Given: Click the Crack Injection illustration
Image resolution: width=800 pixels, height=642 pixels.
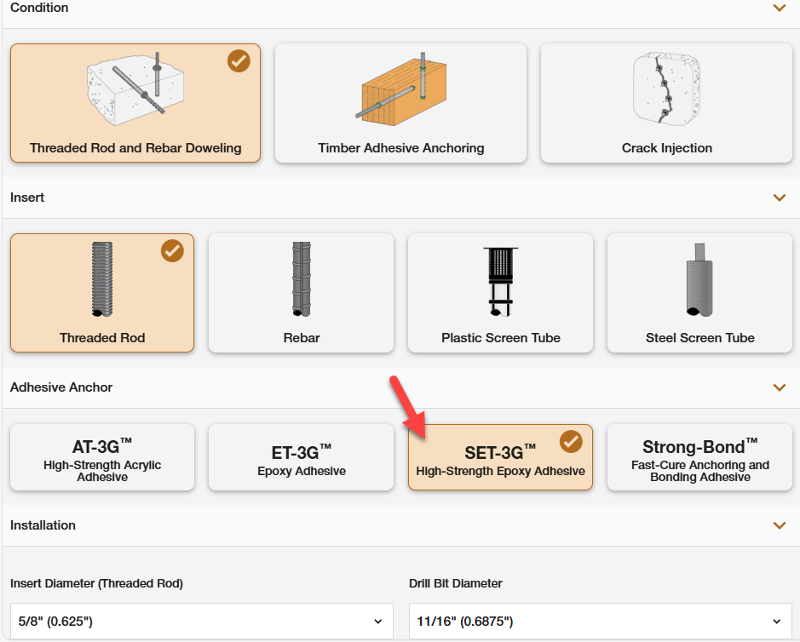Looking at the screenshot, I should (666, 89).
